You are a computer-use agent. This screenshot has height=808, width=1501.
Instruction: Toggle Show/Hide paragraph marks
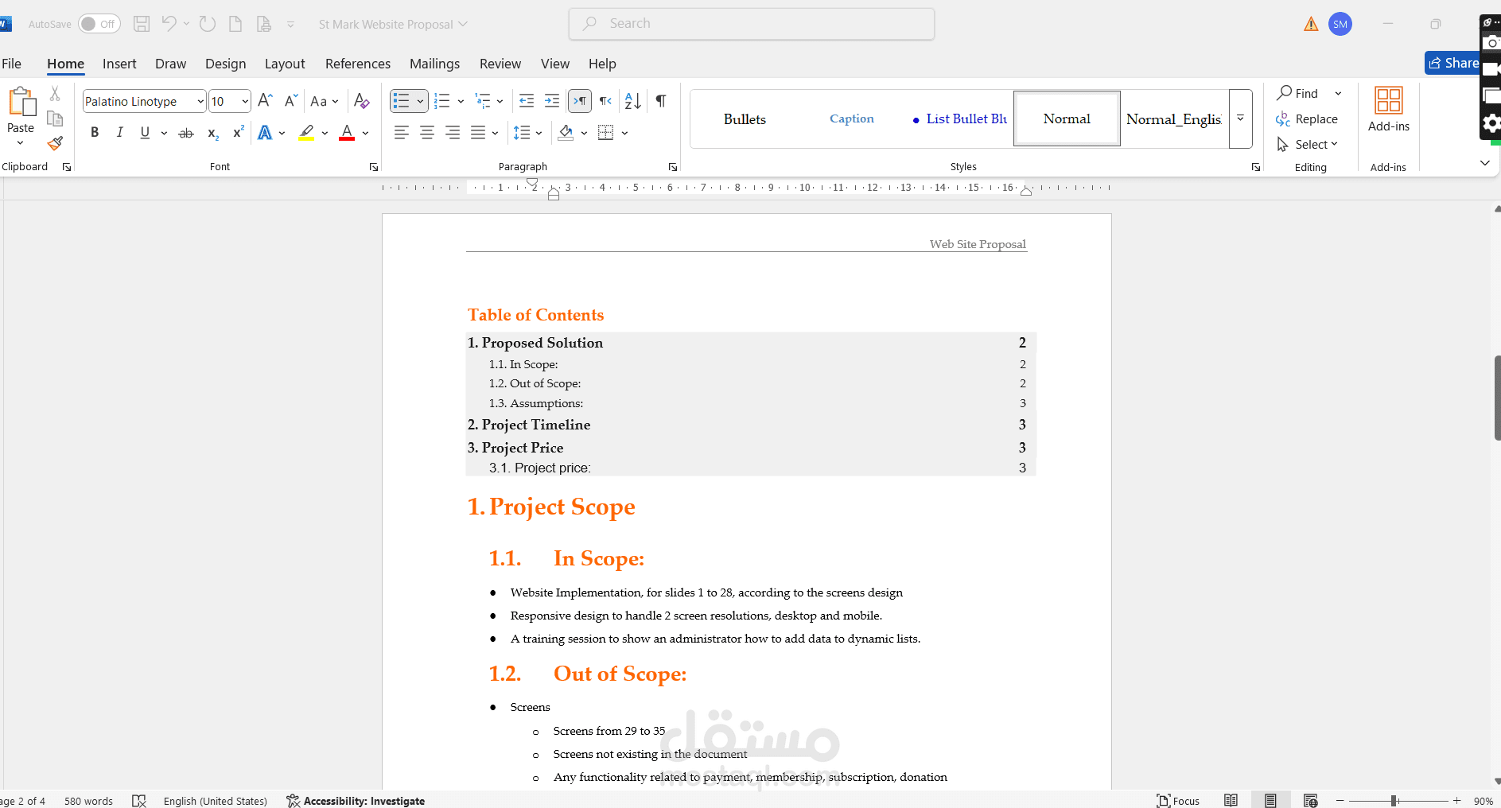pos(661,101)
